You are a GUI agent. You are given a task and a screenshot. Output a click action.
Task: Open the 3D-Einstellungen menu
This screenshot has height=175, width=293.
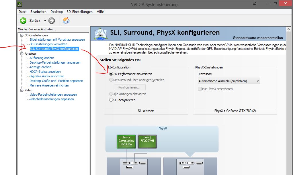[80, 11]
